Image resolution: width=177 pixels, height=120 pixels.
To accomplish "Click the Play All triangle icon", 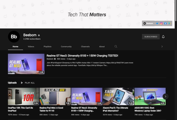I will [x=22, y=83].
